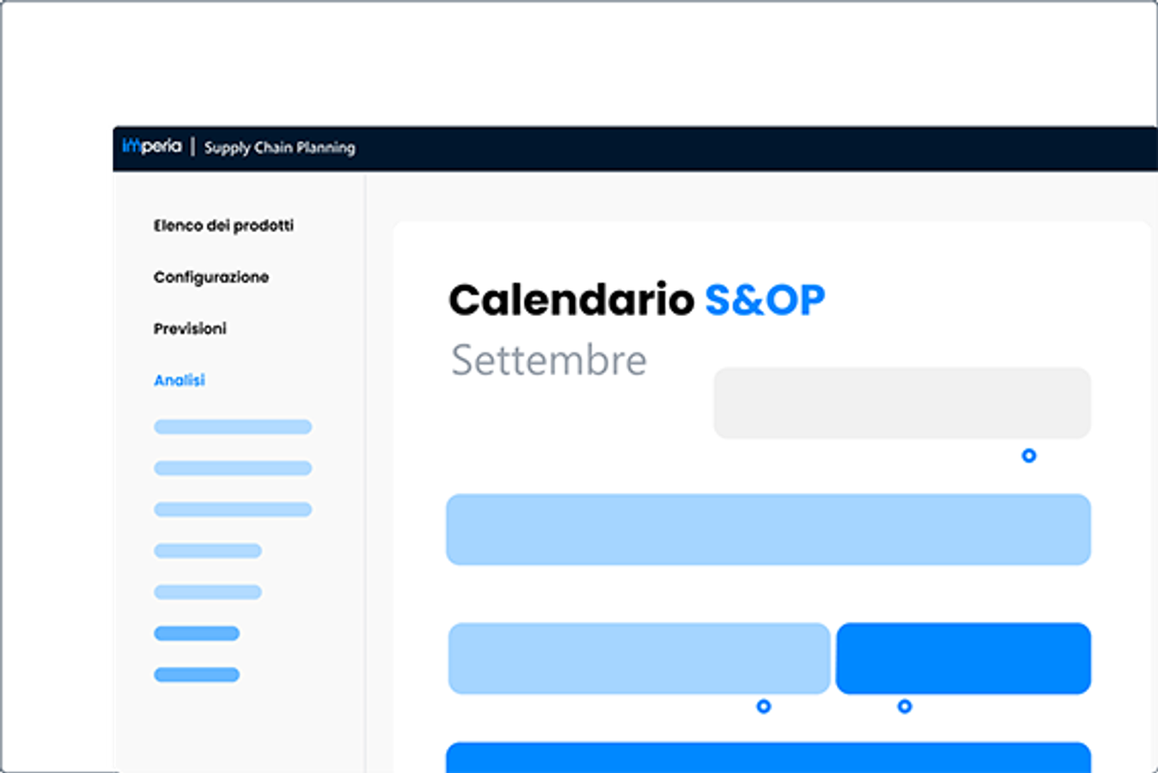This screenshot has width=1158, height=773.
Task: Open the Elenco dei prodotti menu item
Action: pos(223,225)
